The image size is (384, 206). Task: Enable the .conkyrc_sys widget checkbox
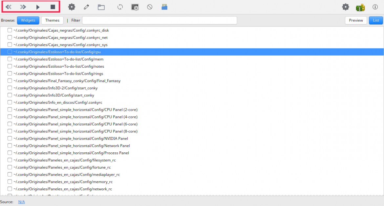[10, 45]
